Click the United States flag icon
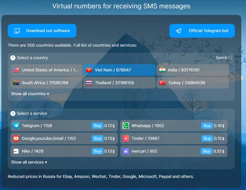The image size is (246, 190). click(x=16, y=70)
